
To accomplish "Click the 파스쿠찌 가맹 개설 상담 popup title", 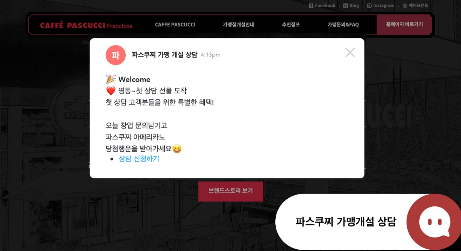I will pos(165,55).
